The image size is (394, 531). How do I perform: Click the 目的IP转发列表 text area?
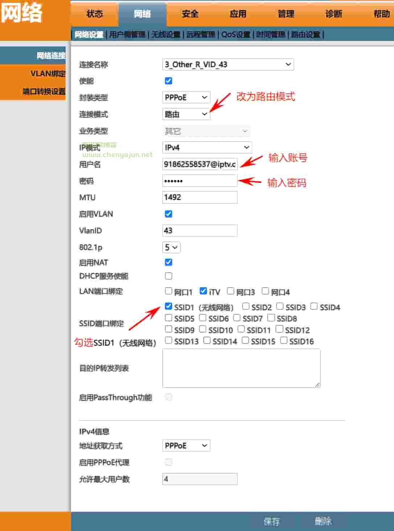click(x=241, y=368)
